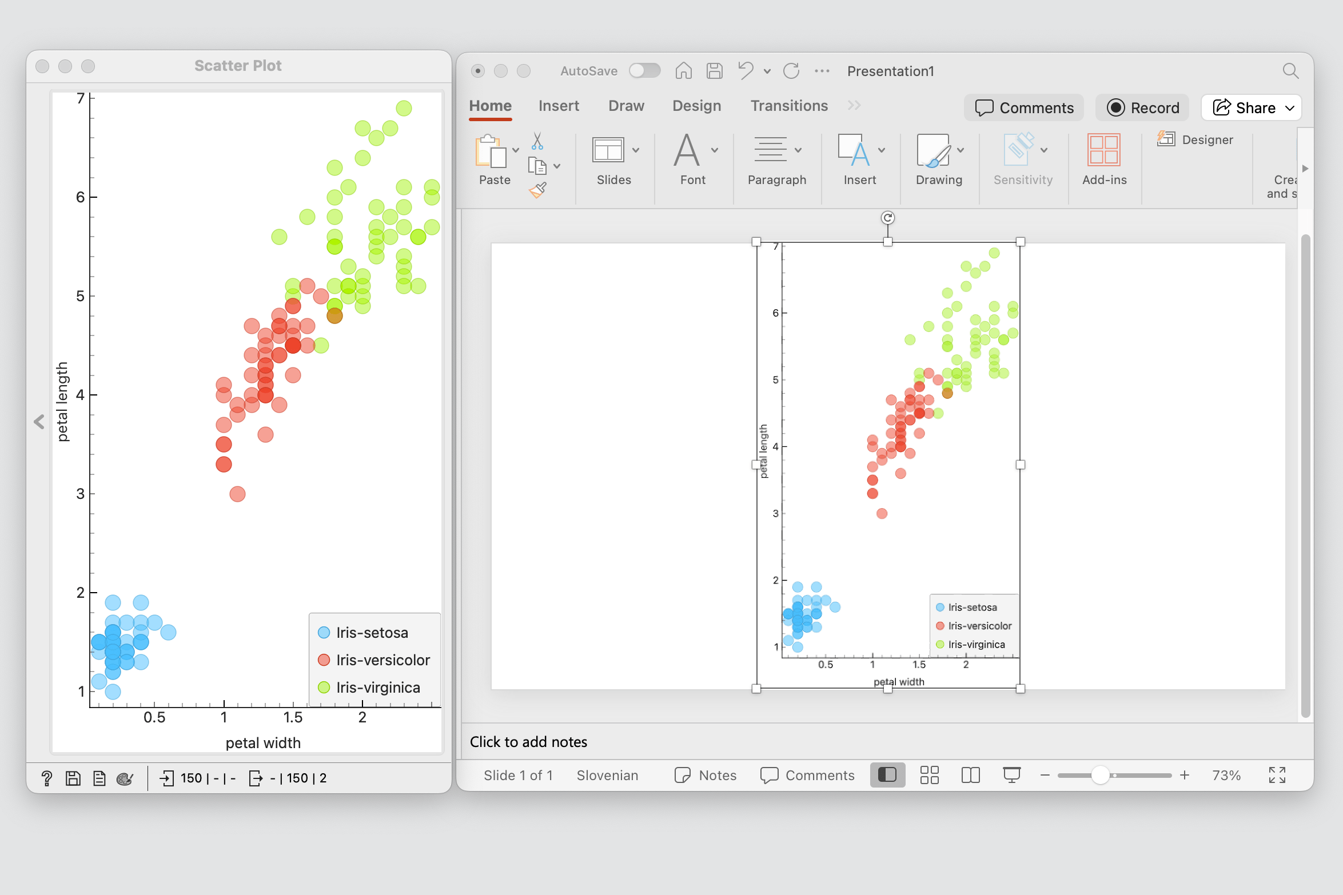The image size is (1343, 895).
Task: Toggle the Notes pane
Action: 705,775
